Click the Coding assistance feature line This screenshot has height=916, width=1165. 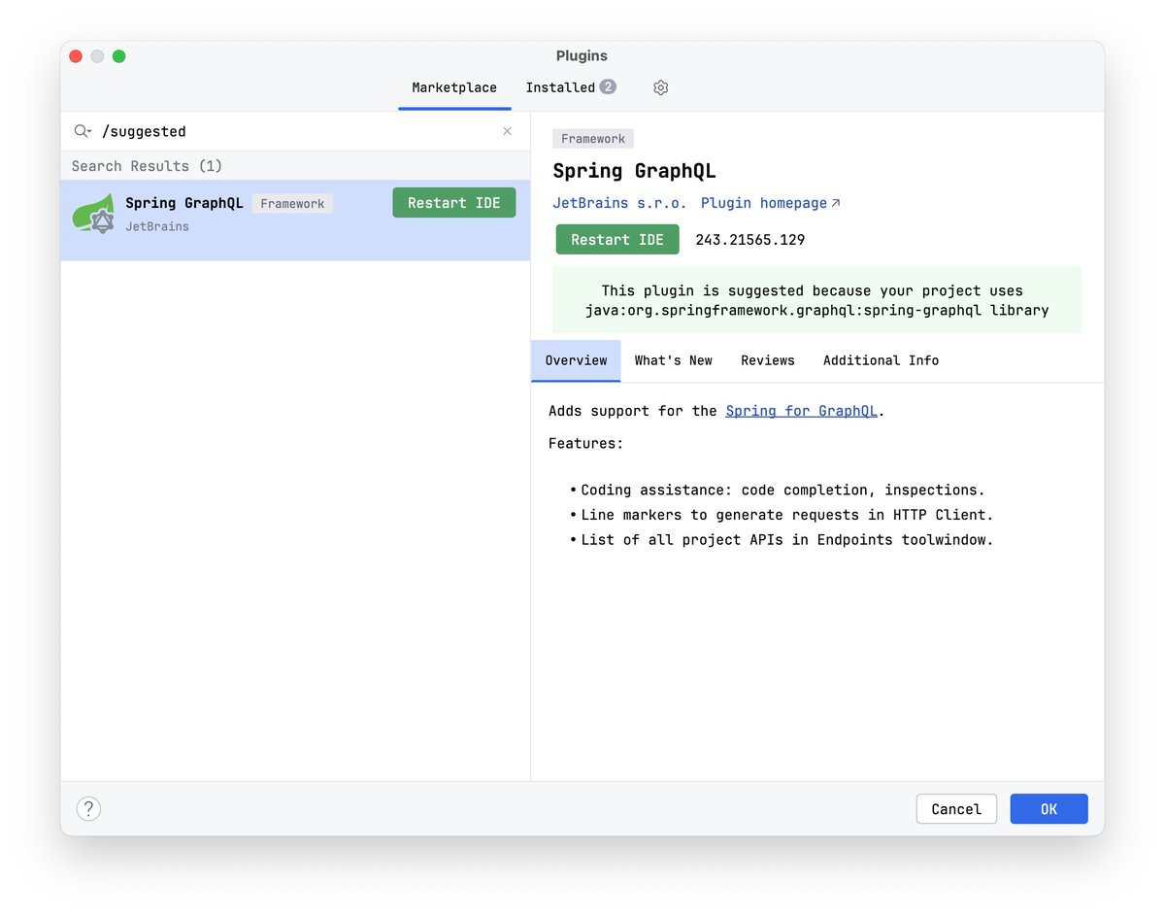(x=782, y=490)
